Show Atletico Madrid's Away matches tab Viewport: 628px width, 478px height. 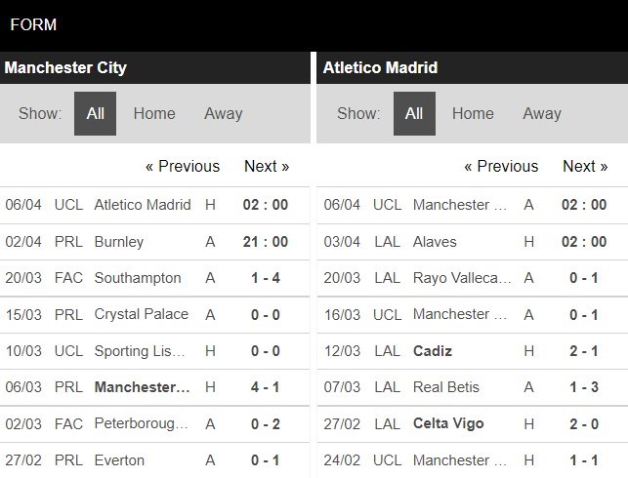[541, 113]
